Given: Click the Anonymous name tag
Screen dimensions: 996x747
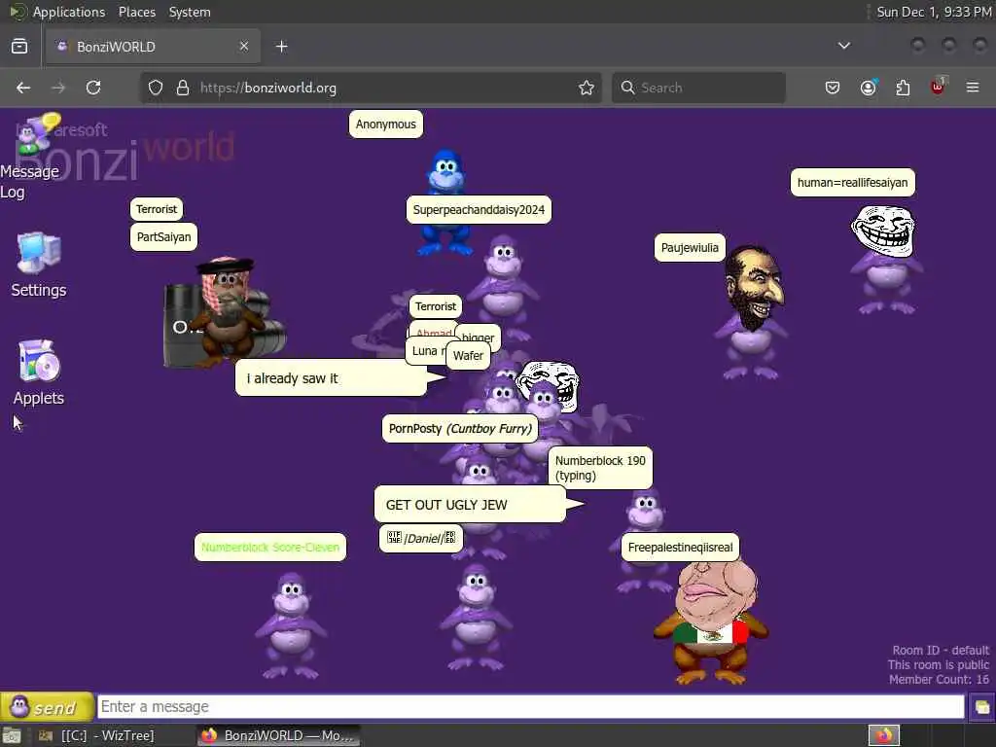Looking at the screenshot, I should tap(385, 124).
